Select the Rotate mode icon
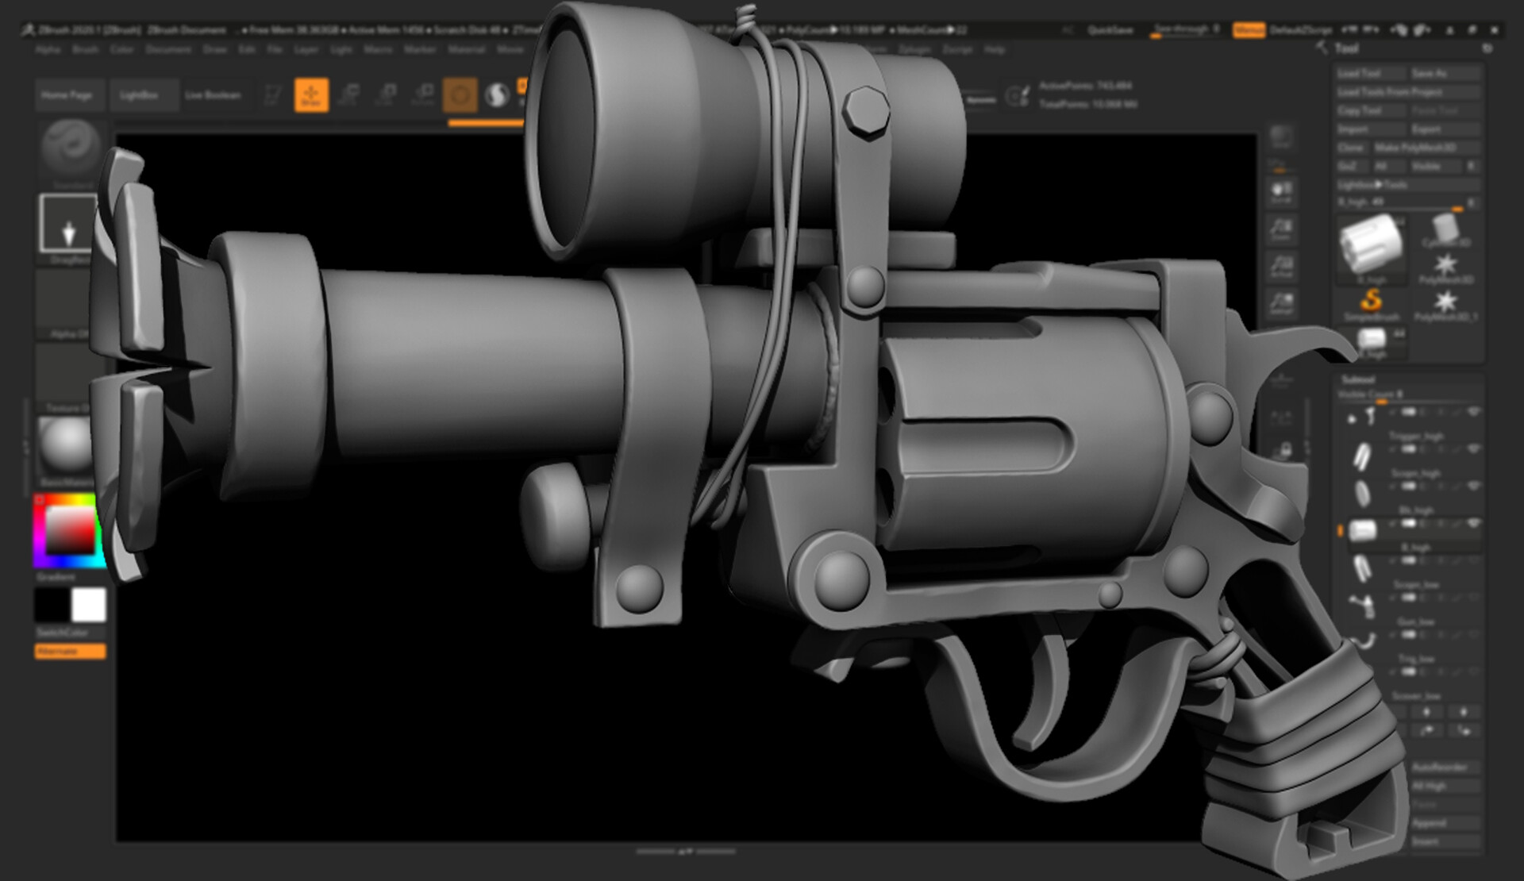This screenshot has width=1524, height=881. pos(425,94)
